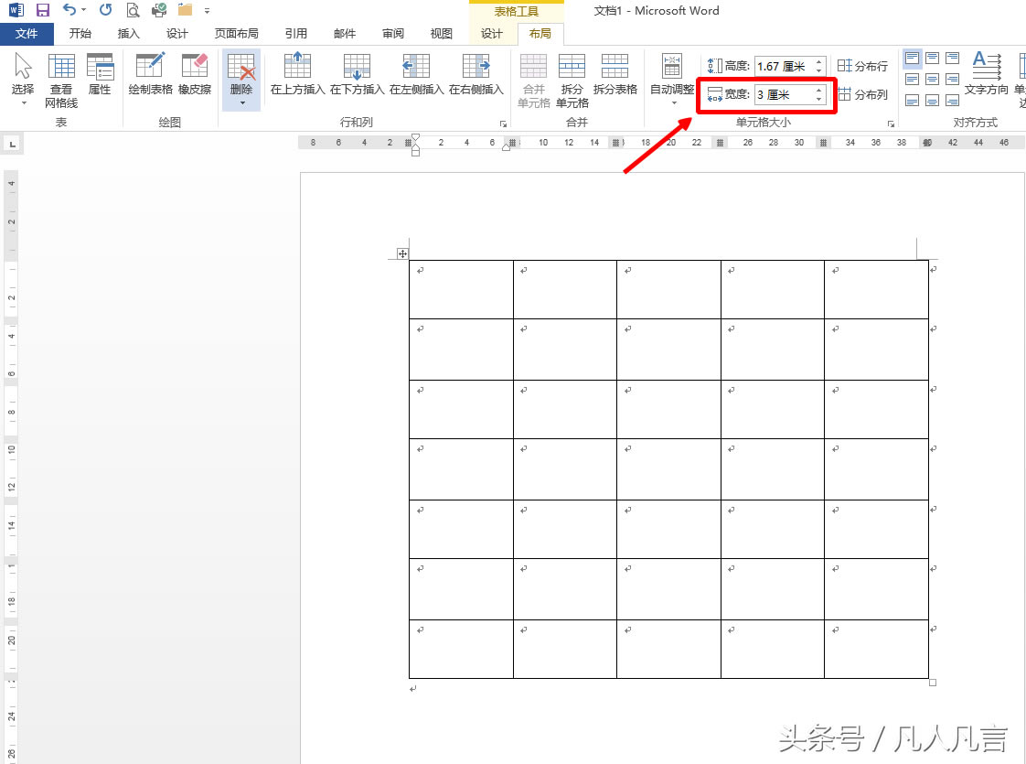Select the top-left cell alignment button
Viewport: 1026px width, 764px height.
913,59
